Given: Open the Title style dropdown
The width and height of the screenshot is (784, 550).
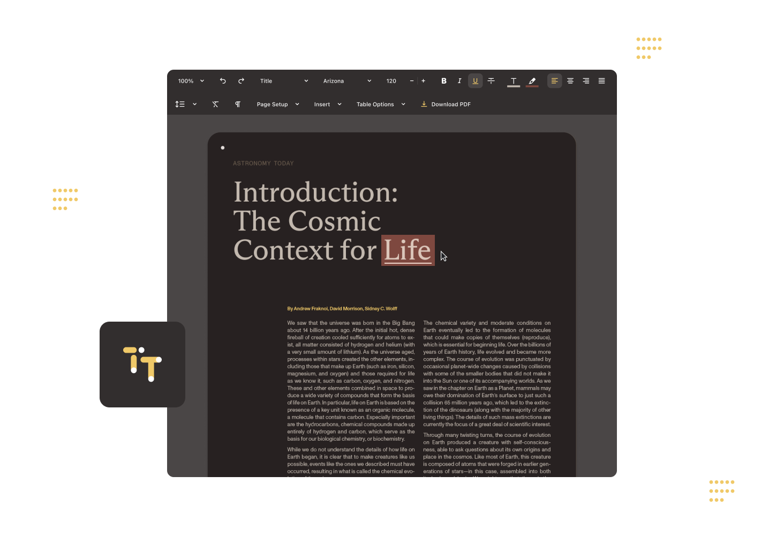Looking at the screenshot, I should point(284,81).
